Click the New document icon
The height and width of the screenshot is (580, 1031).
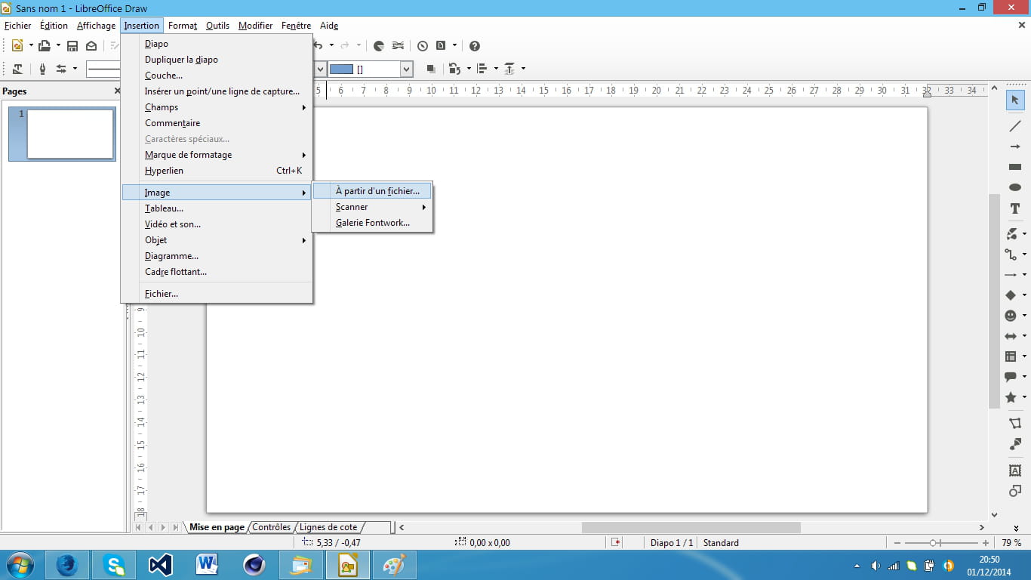17,45
